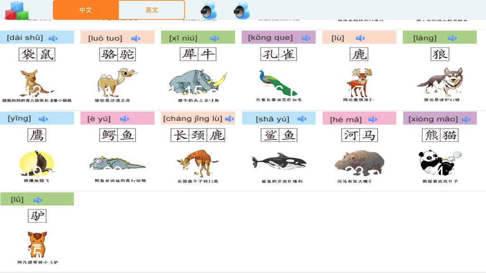Click the pinyin label [xióng māo]
486x273 pixels.
[x=433, y=119]
